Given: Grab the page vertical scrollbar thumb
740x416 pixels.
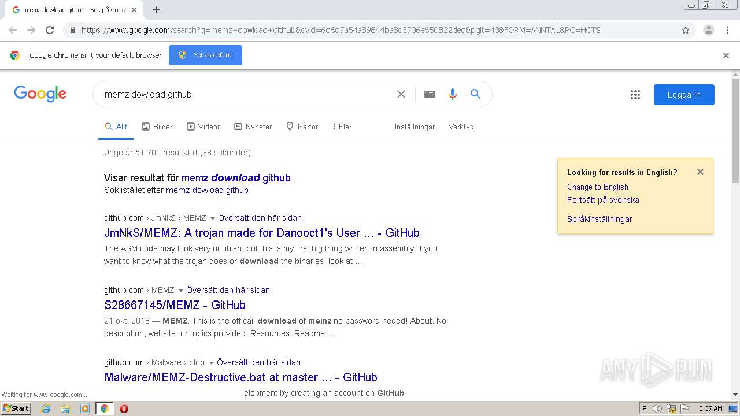Looking at the screenshot, I should coord(735,131).
